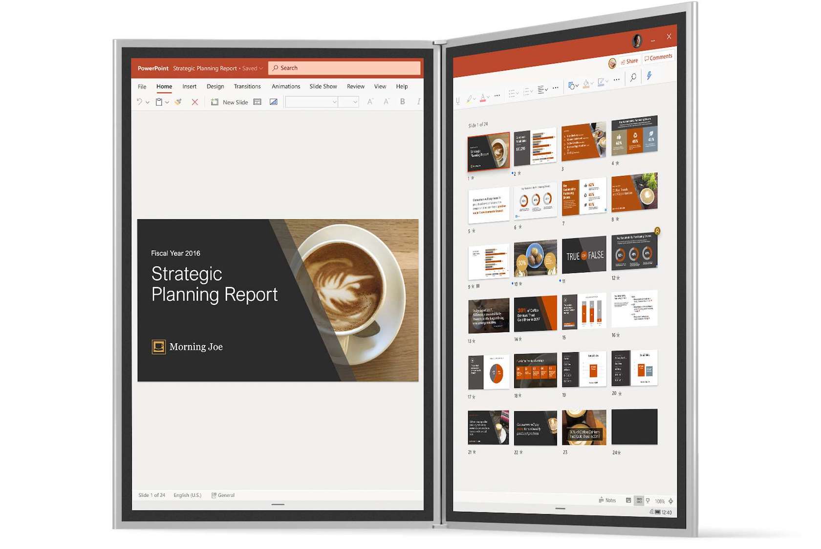This screenshot has height=549, width=821.
Task: Click the English (U.S.) language indicator
Action: [x=187, y=495]
